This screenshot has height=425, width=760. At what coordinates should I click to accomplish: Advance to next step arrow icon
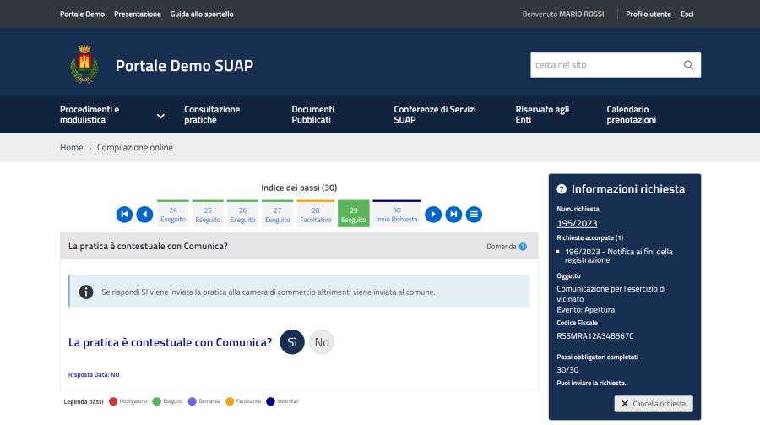pos(433,215)
